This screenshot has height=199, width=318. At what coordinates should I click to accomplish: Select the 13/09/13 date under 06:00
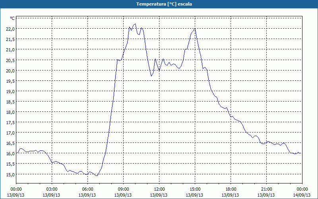click(x=87, y=195)
